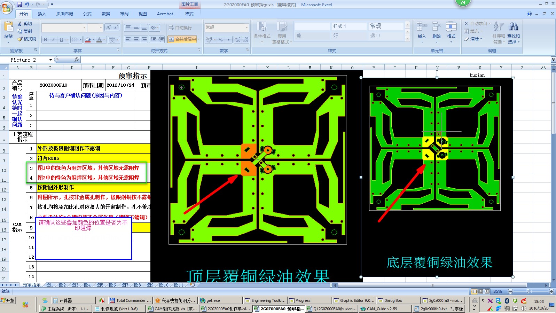
Task: Open the 数据 Data tab
Action: (x=106, y=14)
